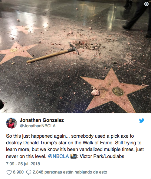Open the @JonathanNBCLA handle

38,126
